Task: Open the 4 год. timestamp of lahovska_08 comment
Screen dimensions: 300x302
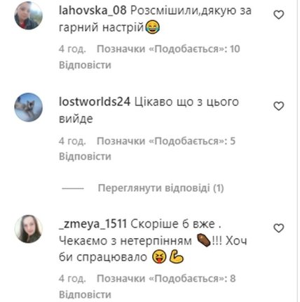Action: coord(72,49)
